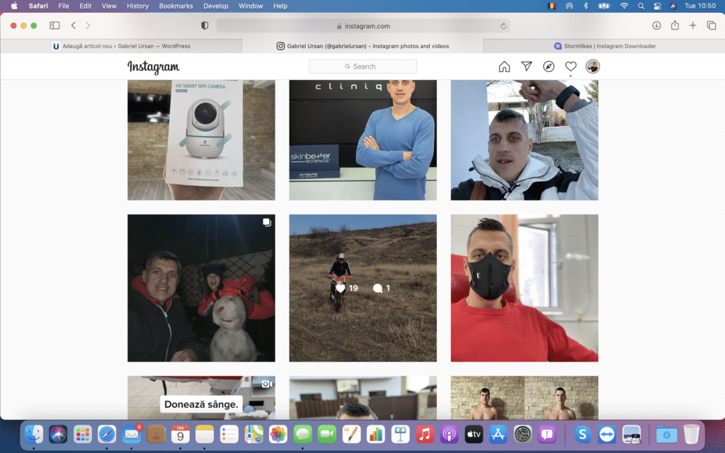This screenshot has height=453, width=725.
Task: Go forward with Safari forward arrow
Action: tap(88, 25)
